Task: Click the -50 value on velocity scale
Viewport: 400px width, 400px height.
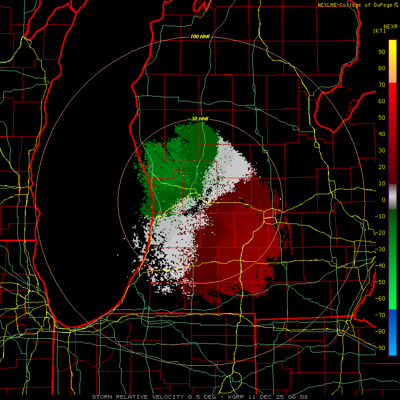Action: [x=380, y=282]
